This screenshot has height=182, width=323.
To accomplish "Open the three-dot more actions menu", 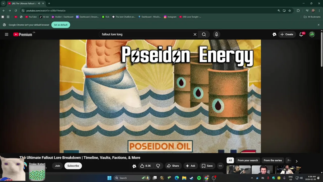I will click(x=220, y=166).
